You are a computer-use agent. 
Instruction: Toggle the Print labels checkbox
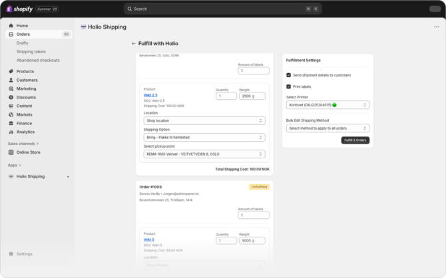pyautogui.click(x=289, y=86)
